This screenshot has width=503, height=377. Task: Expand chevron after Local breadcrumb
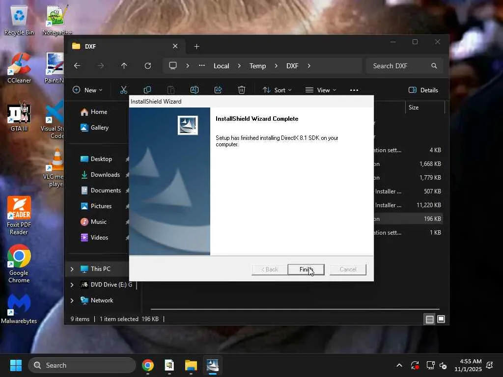pos(239,66)
